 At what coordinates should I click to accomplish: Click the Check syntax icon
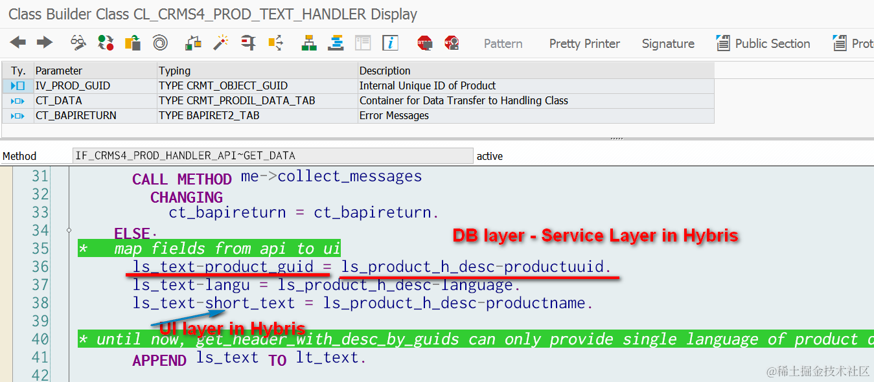[193, 43]
